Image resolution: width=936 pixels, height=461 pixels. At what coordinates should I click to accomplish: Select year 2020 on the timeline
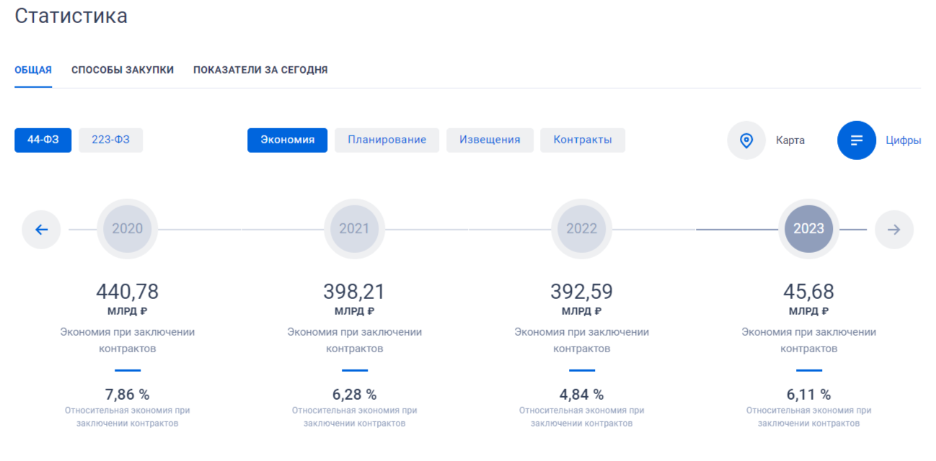coord(128,229)
